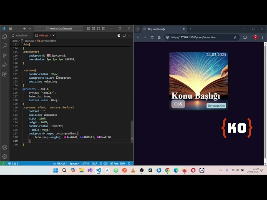This screenshot has height=200, width=267.
Task: Open the Run and Debug view
Action: click(x=5, y=65)
